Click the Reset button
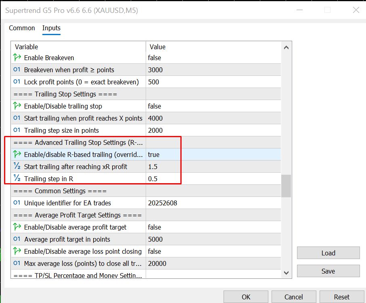This screenshot has height=303, width=366. click(x=342, y=297)
